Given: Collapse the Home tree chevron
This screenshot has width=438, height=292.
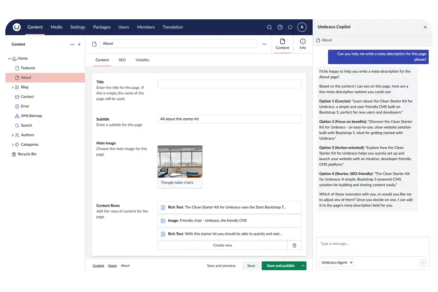Looking at the screenshot, I should tap(9, 58).
